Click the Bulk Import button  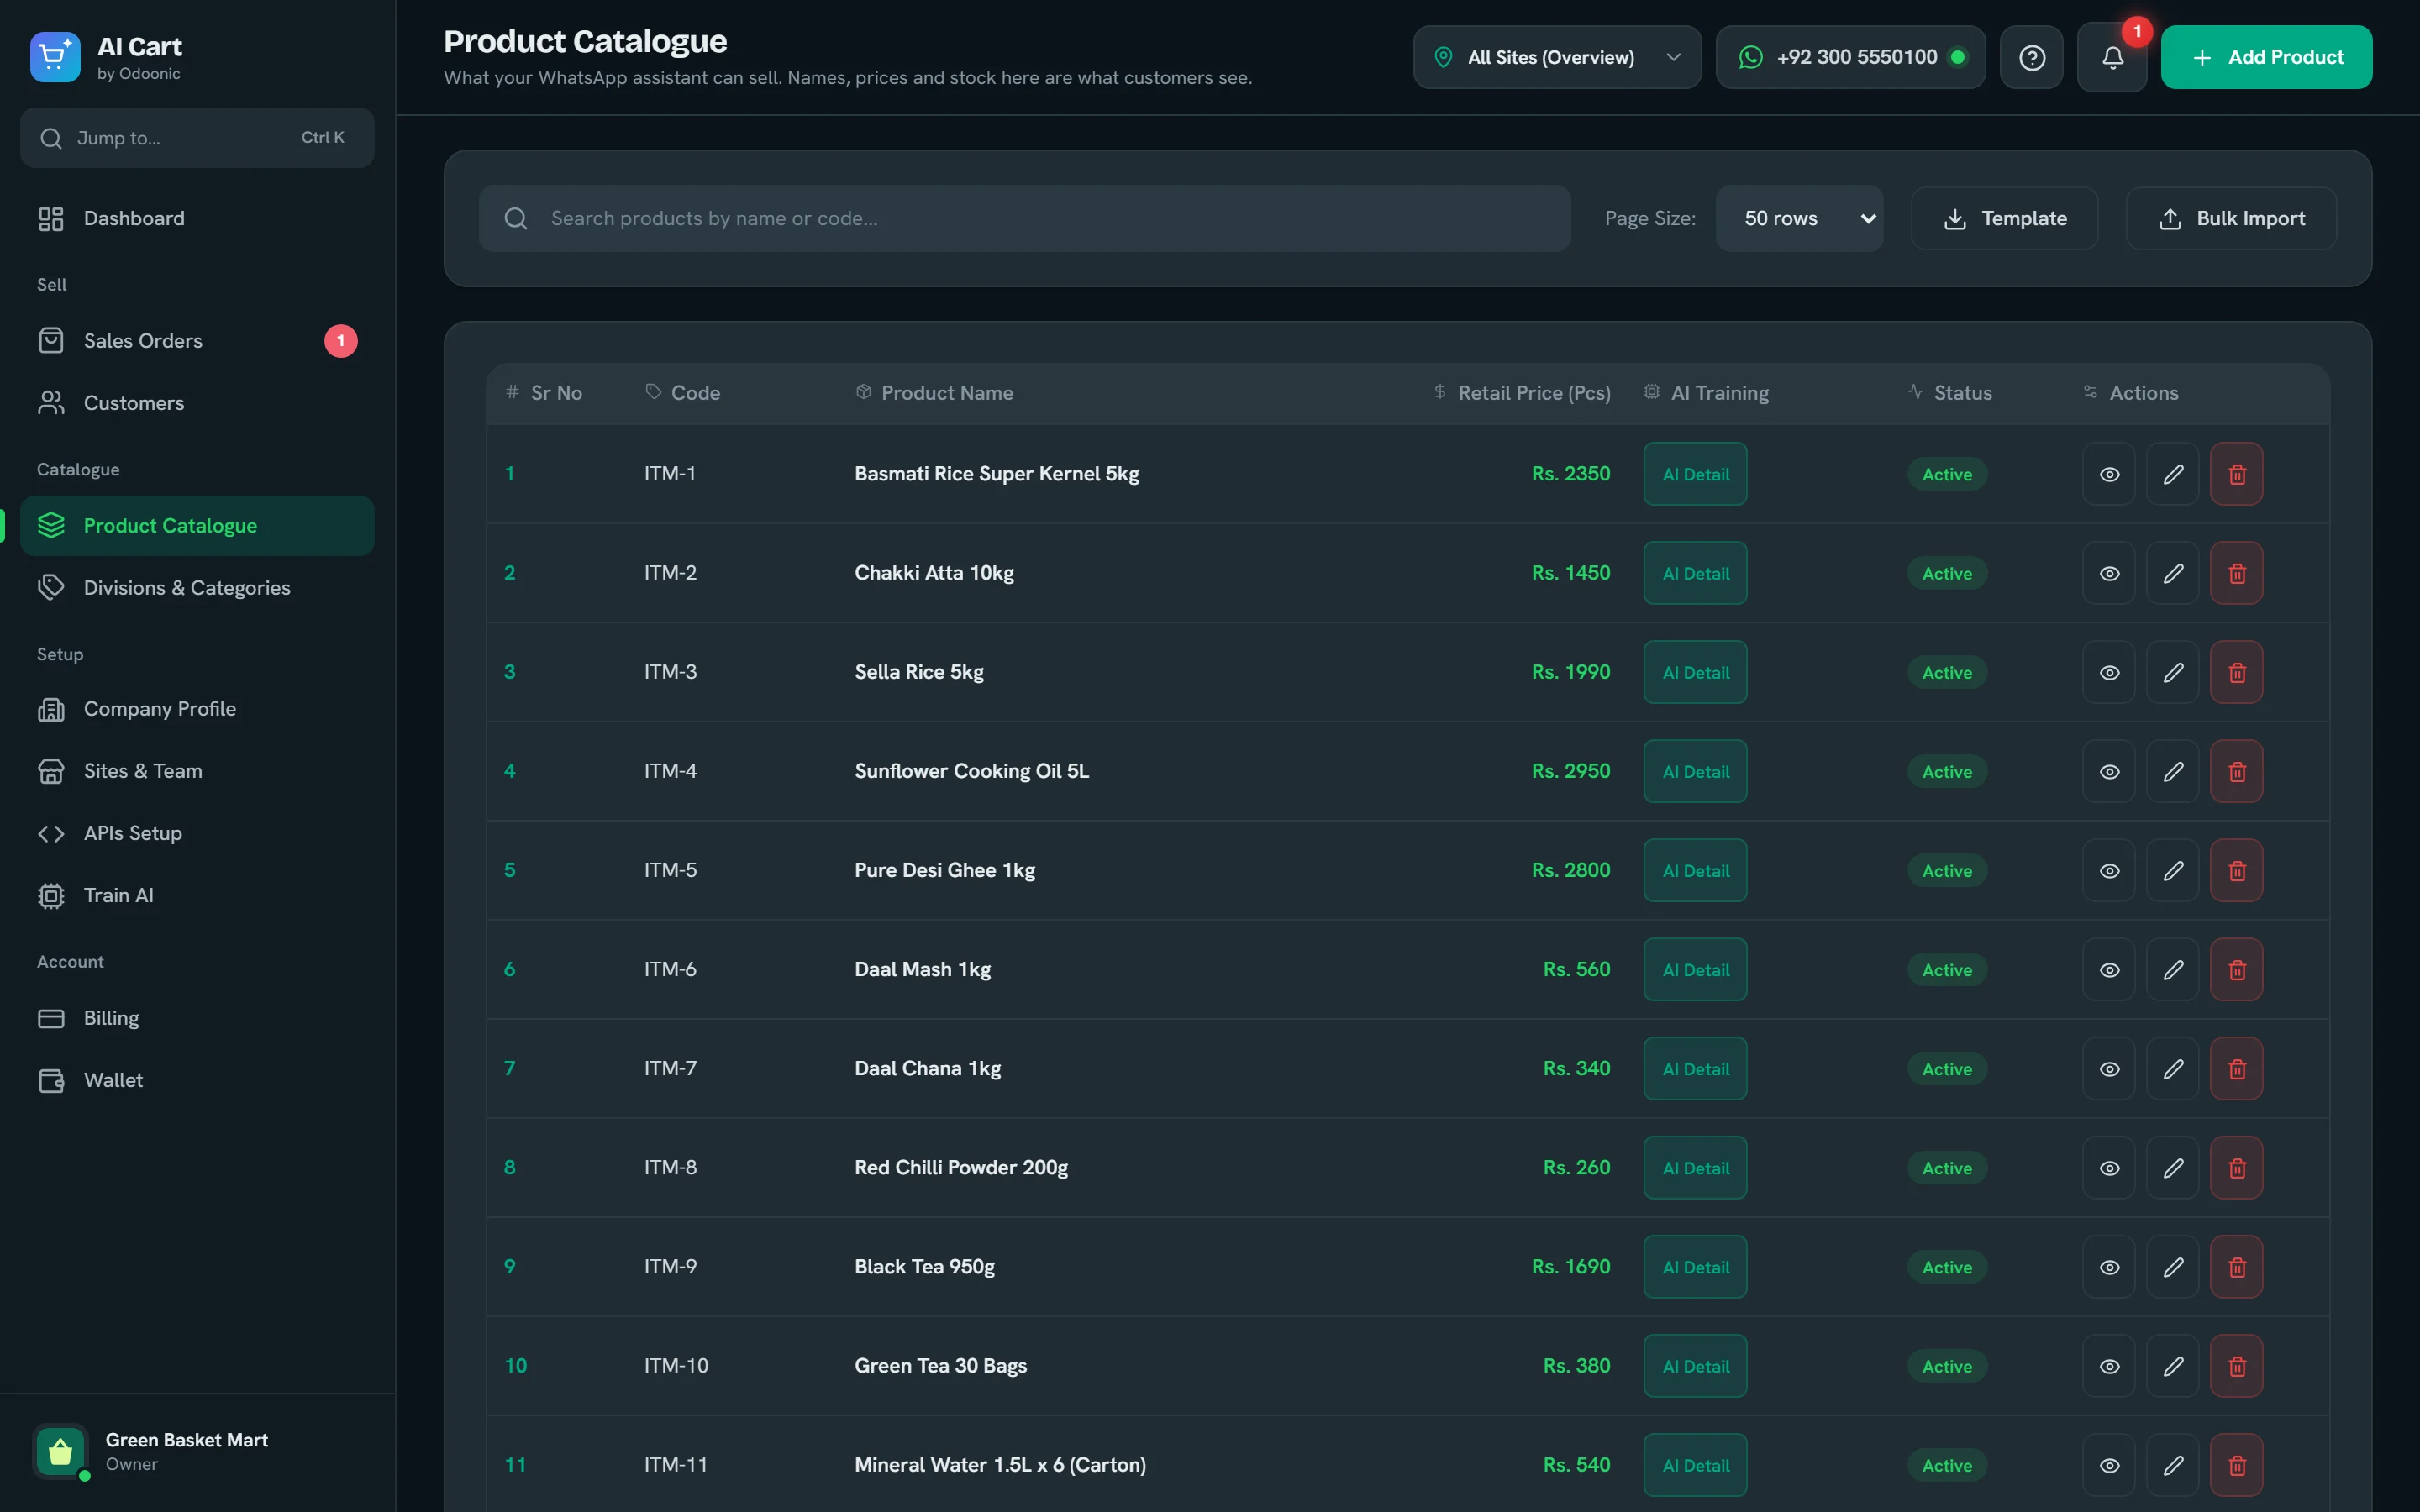pos(2231,218)
